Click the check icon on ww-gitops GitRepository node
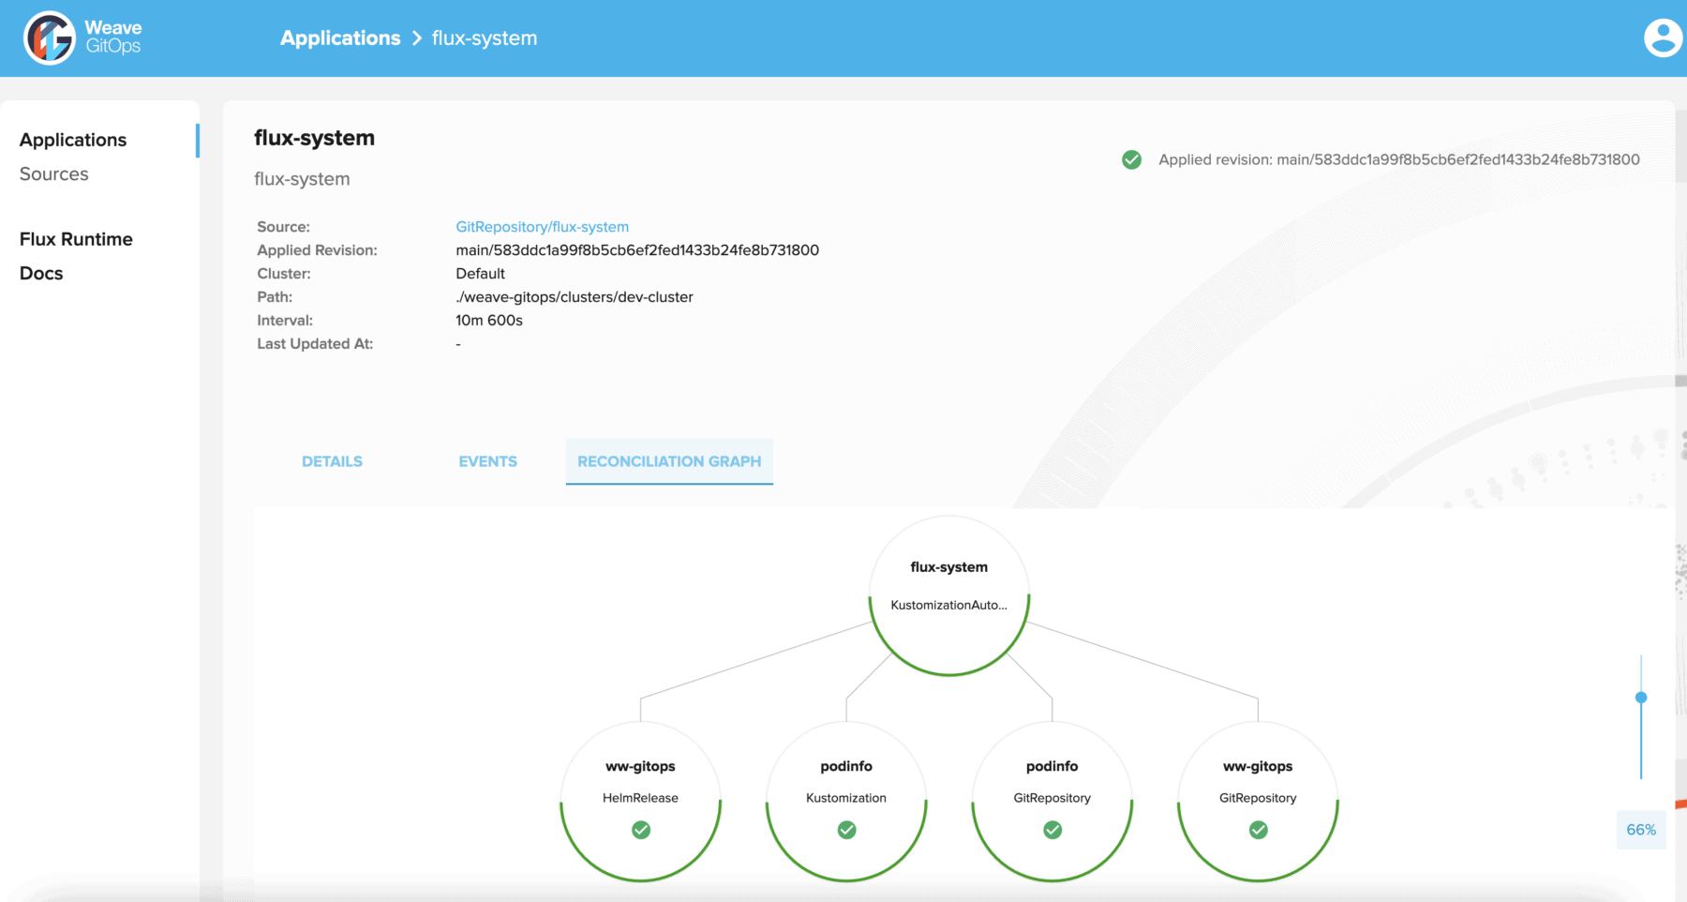 1258,830
